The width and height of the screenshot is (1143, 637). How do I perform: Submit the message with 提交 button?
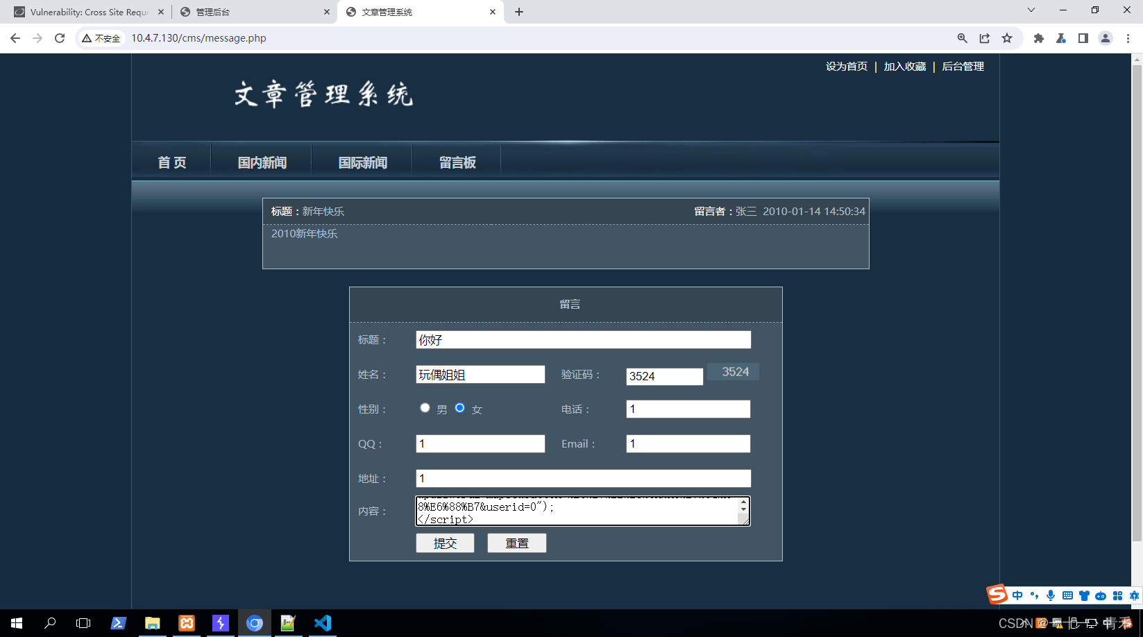pos(445,543)
